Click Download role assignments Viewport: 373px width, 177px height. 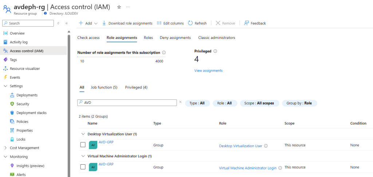pyautogui.click(x=127, y=23)
